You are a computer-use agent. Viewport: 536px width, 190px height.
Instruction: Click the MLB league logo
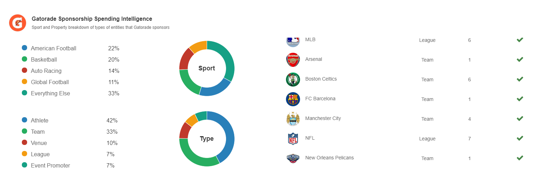pos(293,42)
